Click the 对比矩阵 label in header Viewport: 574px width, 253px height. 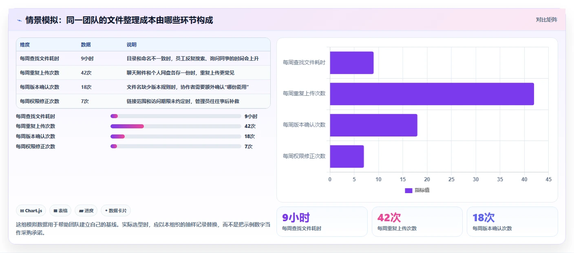(x=546, y=20)
